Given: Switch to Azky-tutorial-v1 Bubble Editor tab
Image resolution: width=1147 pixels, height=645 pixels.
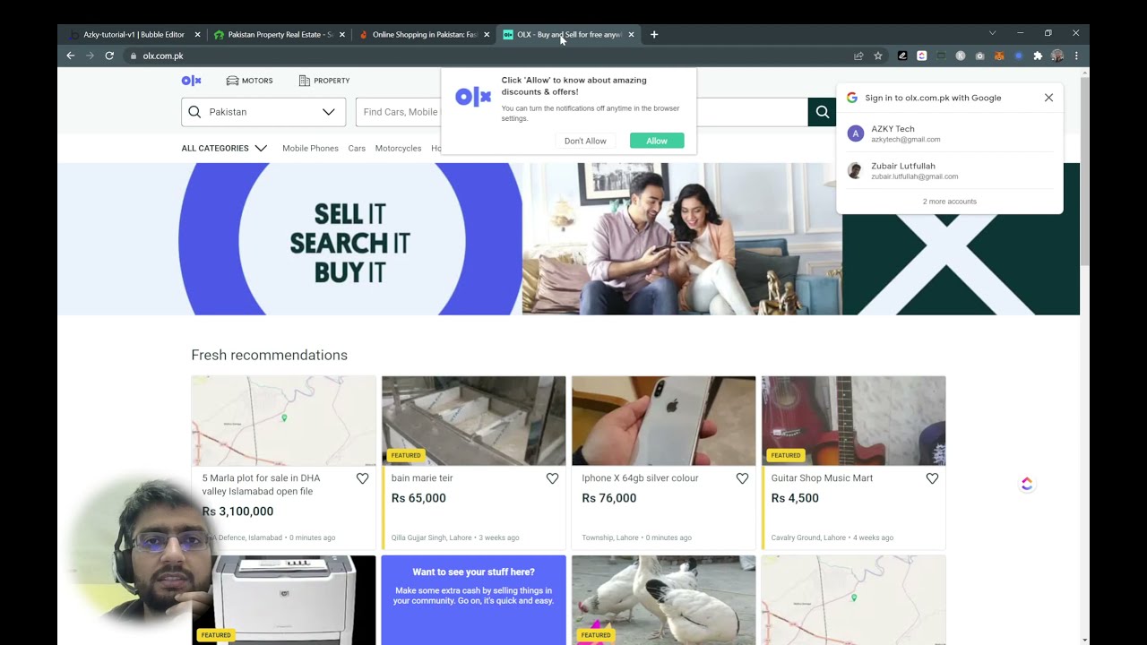Looking at the screenshot, I should [133, 34].
